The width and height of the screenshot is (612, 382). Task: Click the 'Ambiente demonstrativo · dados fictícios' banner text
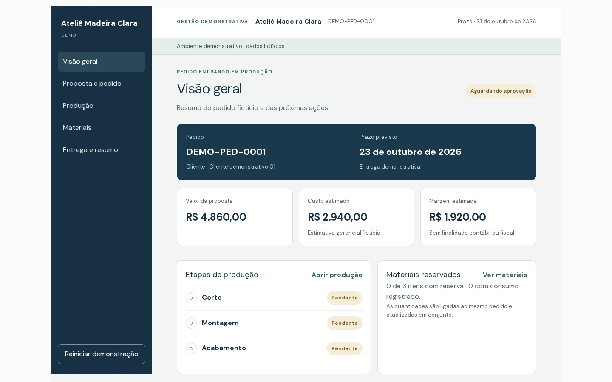231,46
